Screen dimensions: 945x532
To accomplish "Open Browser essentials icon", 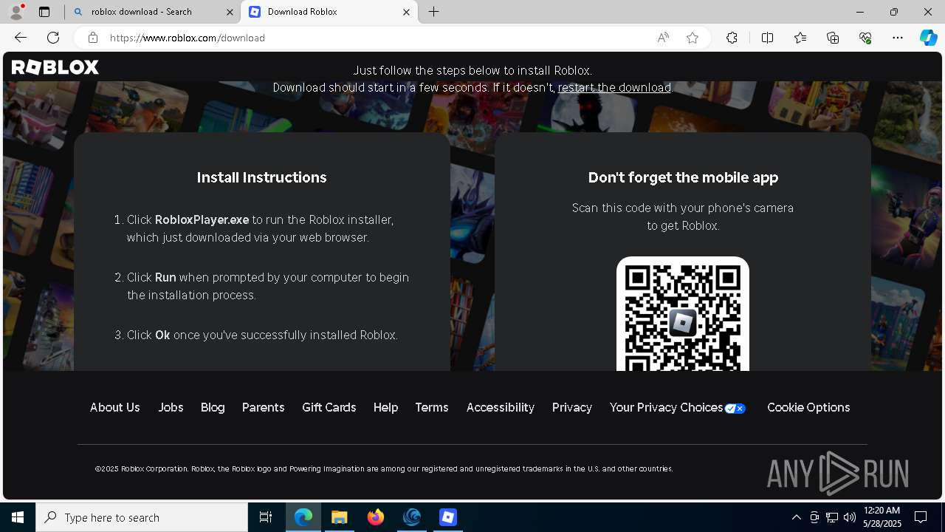I will 865,38.
